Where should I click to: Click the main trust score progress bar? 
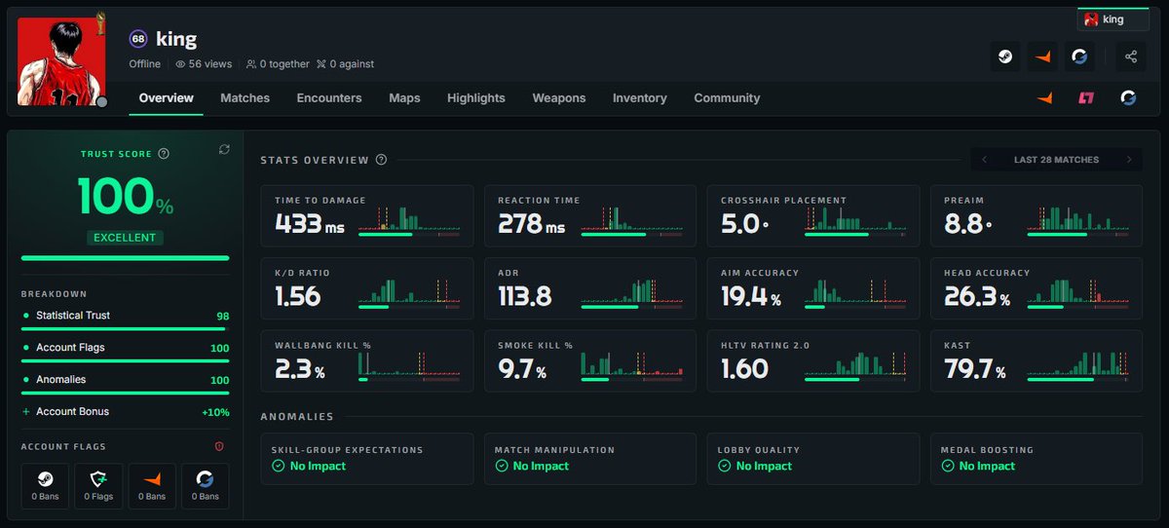(x=126, y=258)
